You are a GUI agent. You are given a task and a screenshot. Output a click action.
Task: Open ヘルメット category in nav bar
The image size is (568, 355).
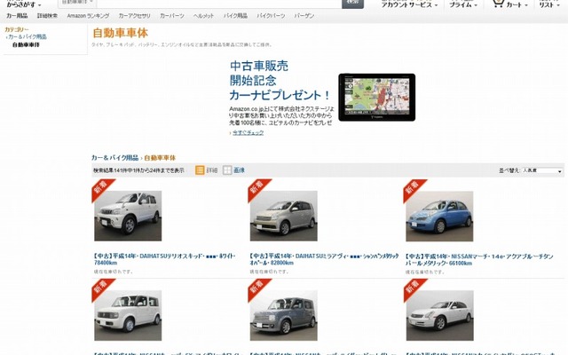pos(203,16)
